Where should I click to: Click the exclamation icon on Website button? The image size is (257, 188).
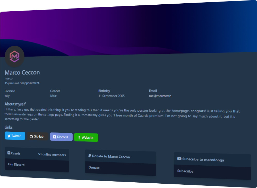[79, 137]
